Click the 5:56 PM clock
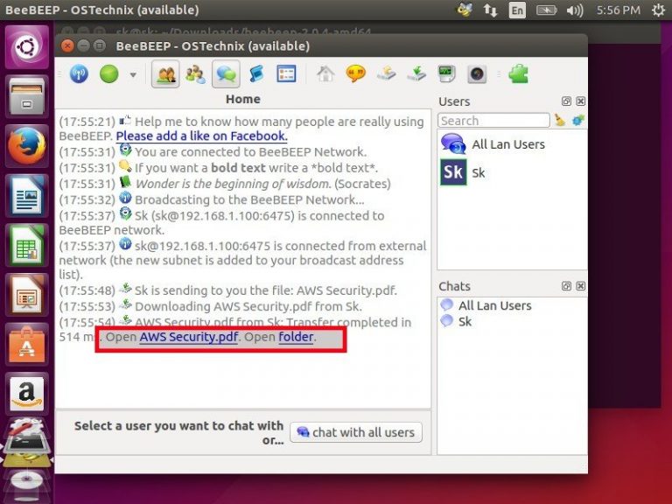 point(618,10)
